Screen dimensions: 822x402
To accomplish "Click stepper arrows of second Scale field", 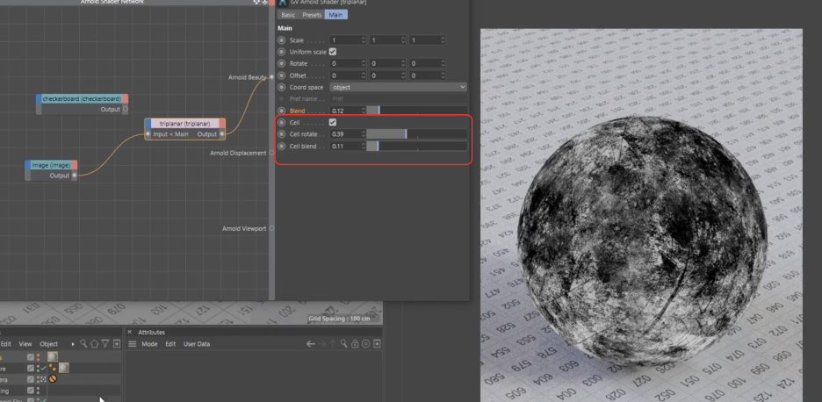I will click(403, 39).
